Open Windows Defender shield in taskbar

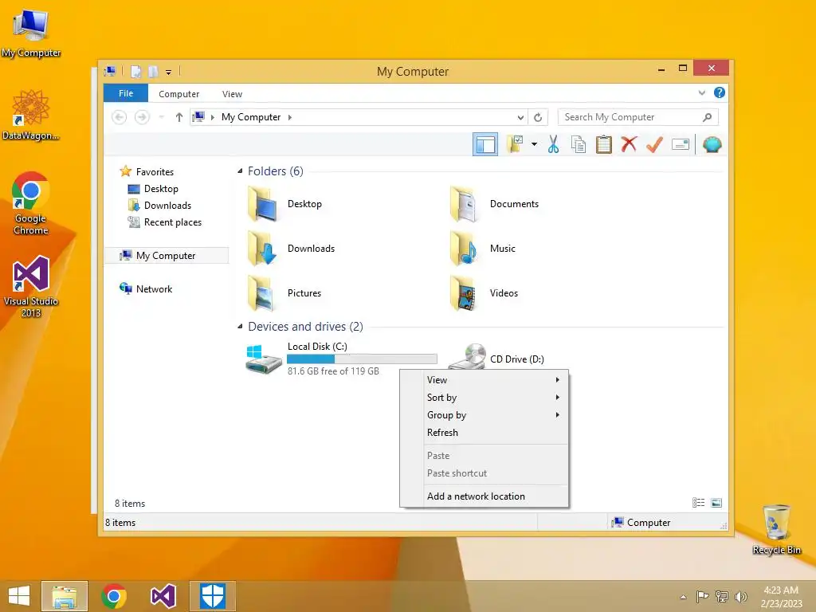click(x=212, y=596)
